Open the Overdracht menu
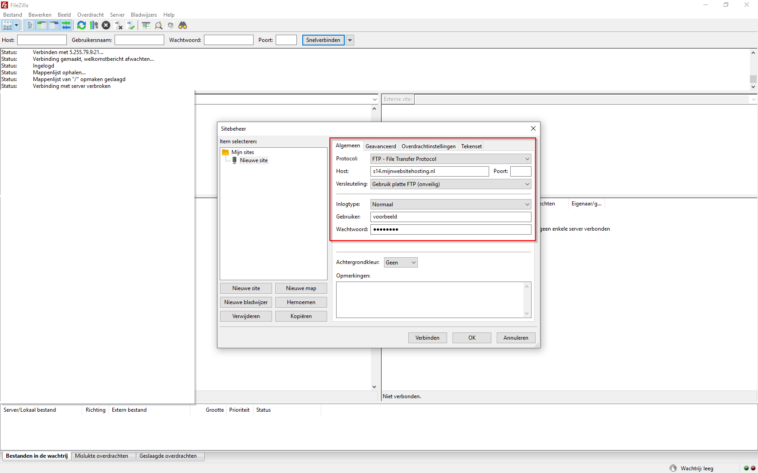 90,15
